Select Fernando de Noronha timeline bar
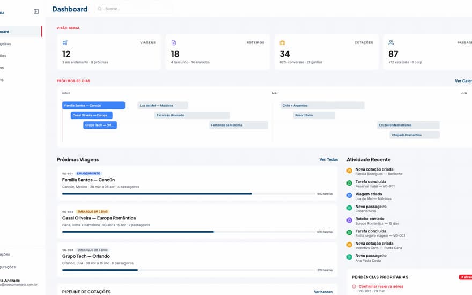 238,125
